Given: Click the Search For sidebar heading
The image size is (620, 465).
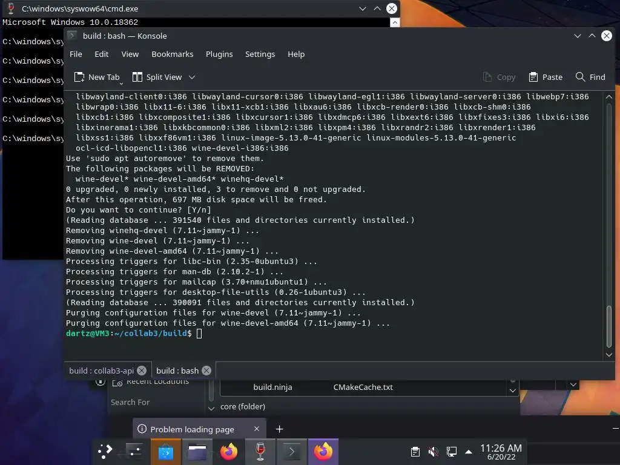Looking at the screenshot, I should click(130, 402).
